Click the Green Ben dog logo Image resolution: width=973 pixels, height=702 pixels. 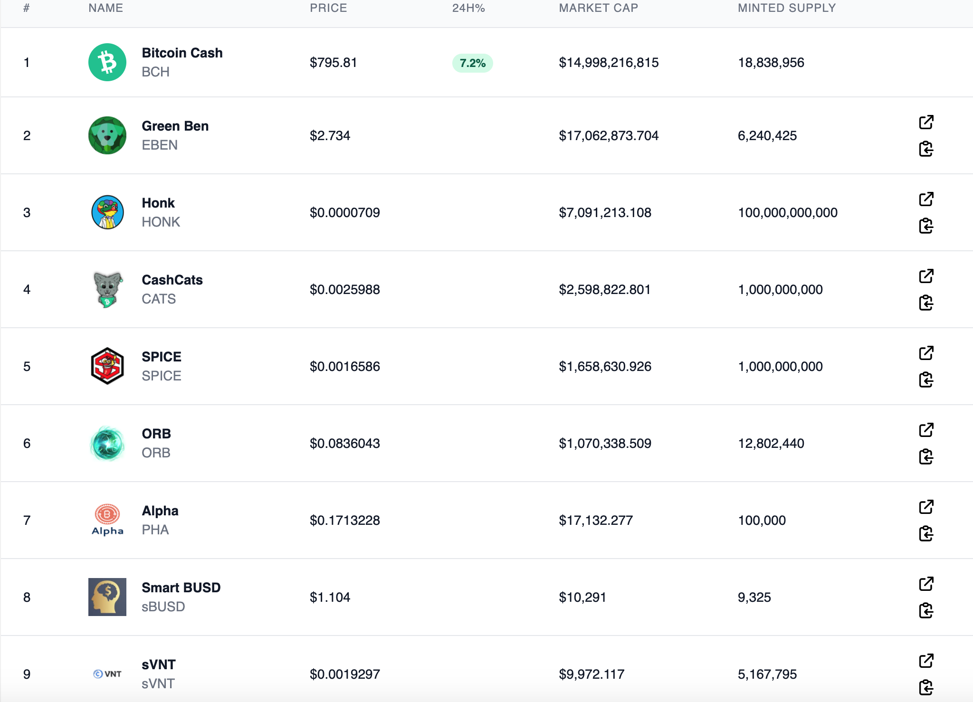(107, 135)
